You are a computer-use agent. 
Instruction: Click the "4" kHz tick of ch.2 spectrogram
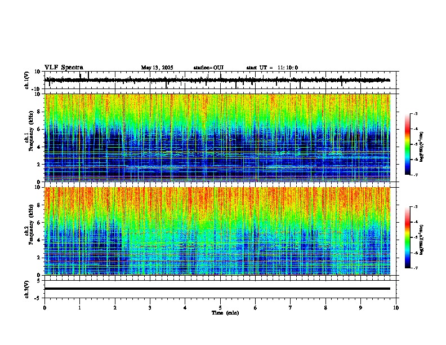39,240
